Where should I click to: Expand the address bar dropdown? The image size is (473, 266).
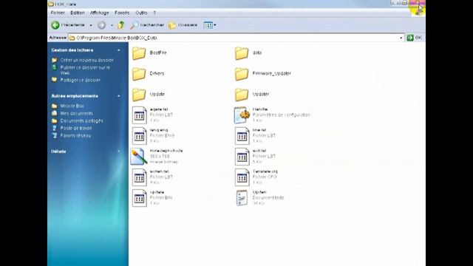tap(401, 38)
